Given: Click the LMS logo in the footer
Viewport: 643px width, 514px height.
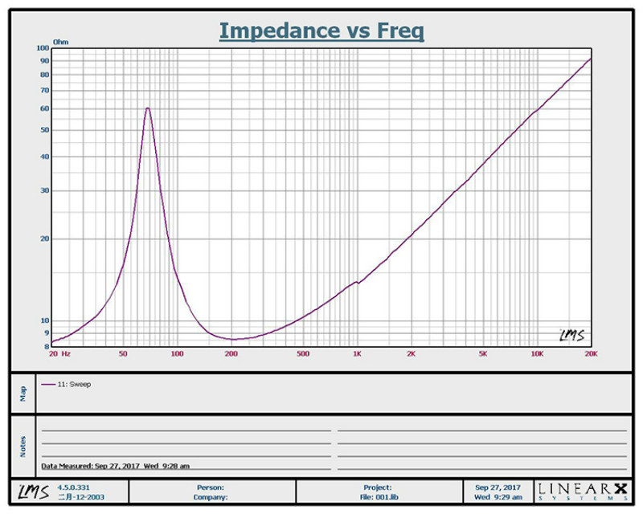Looking at the screenshot, I should [x=28, y=491].
